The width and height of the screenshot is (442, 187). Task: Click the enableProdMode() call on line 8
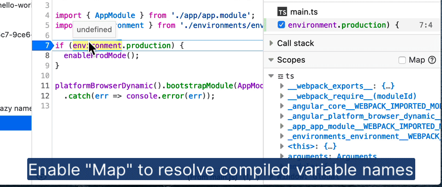[102, 56]
